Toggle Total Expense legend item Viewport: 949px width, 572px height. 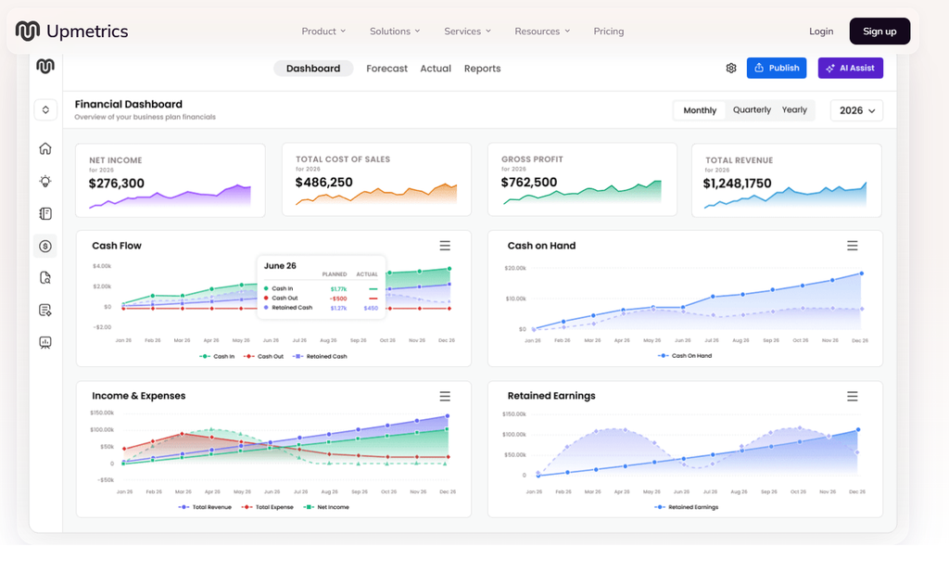(x=267, y=507)
